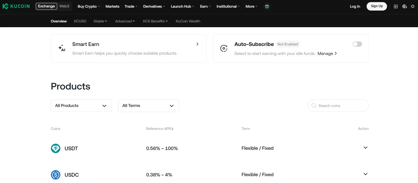Image resolution: width=418 pixels, height=183 pixels.
Task: Expand the USDC row chevron
Action: click(366, 174)
